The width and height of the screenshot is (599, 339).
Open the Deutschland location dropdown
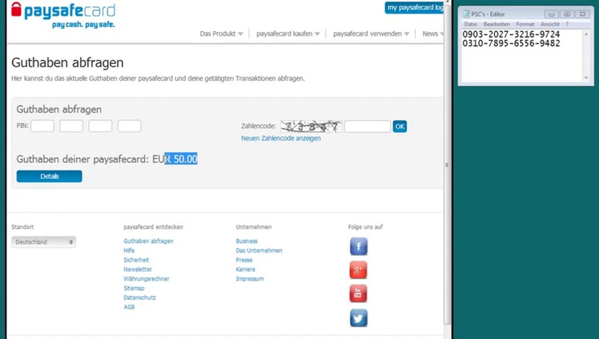coord(43,242)
